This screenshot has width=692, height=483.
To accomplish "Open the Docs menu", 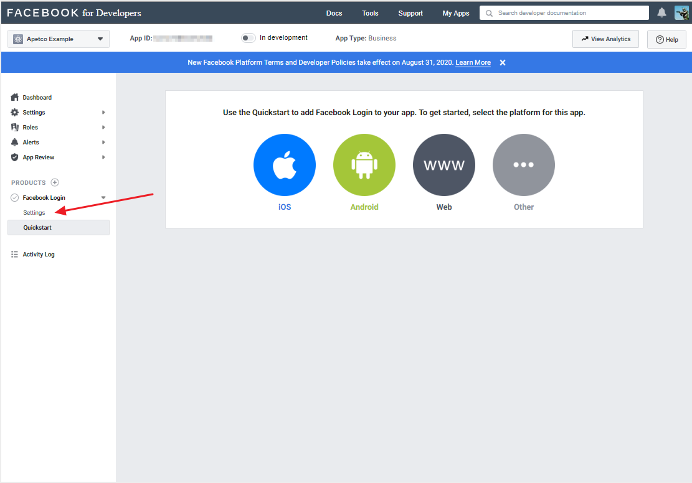I will 334,13.
